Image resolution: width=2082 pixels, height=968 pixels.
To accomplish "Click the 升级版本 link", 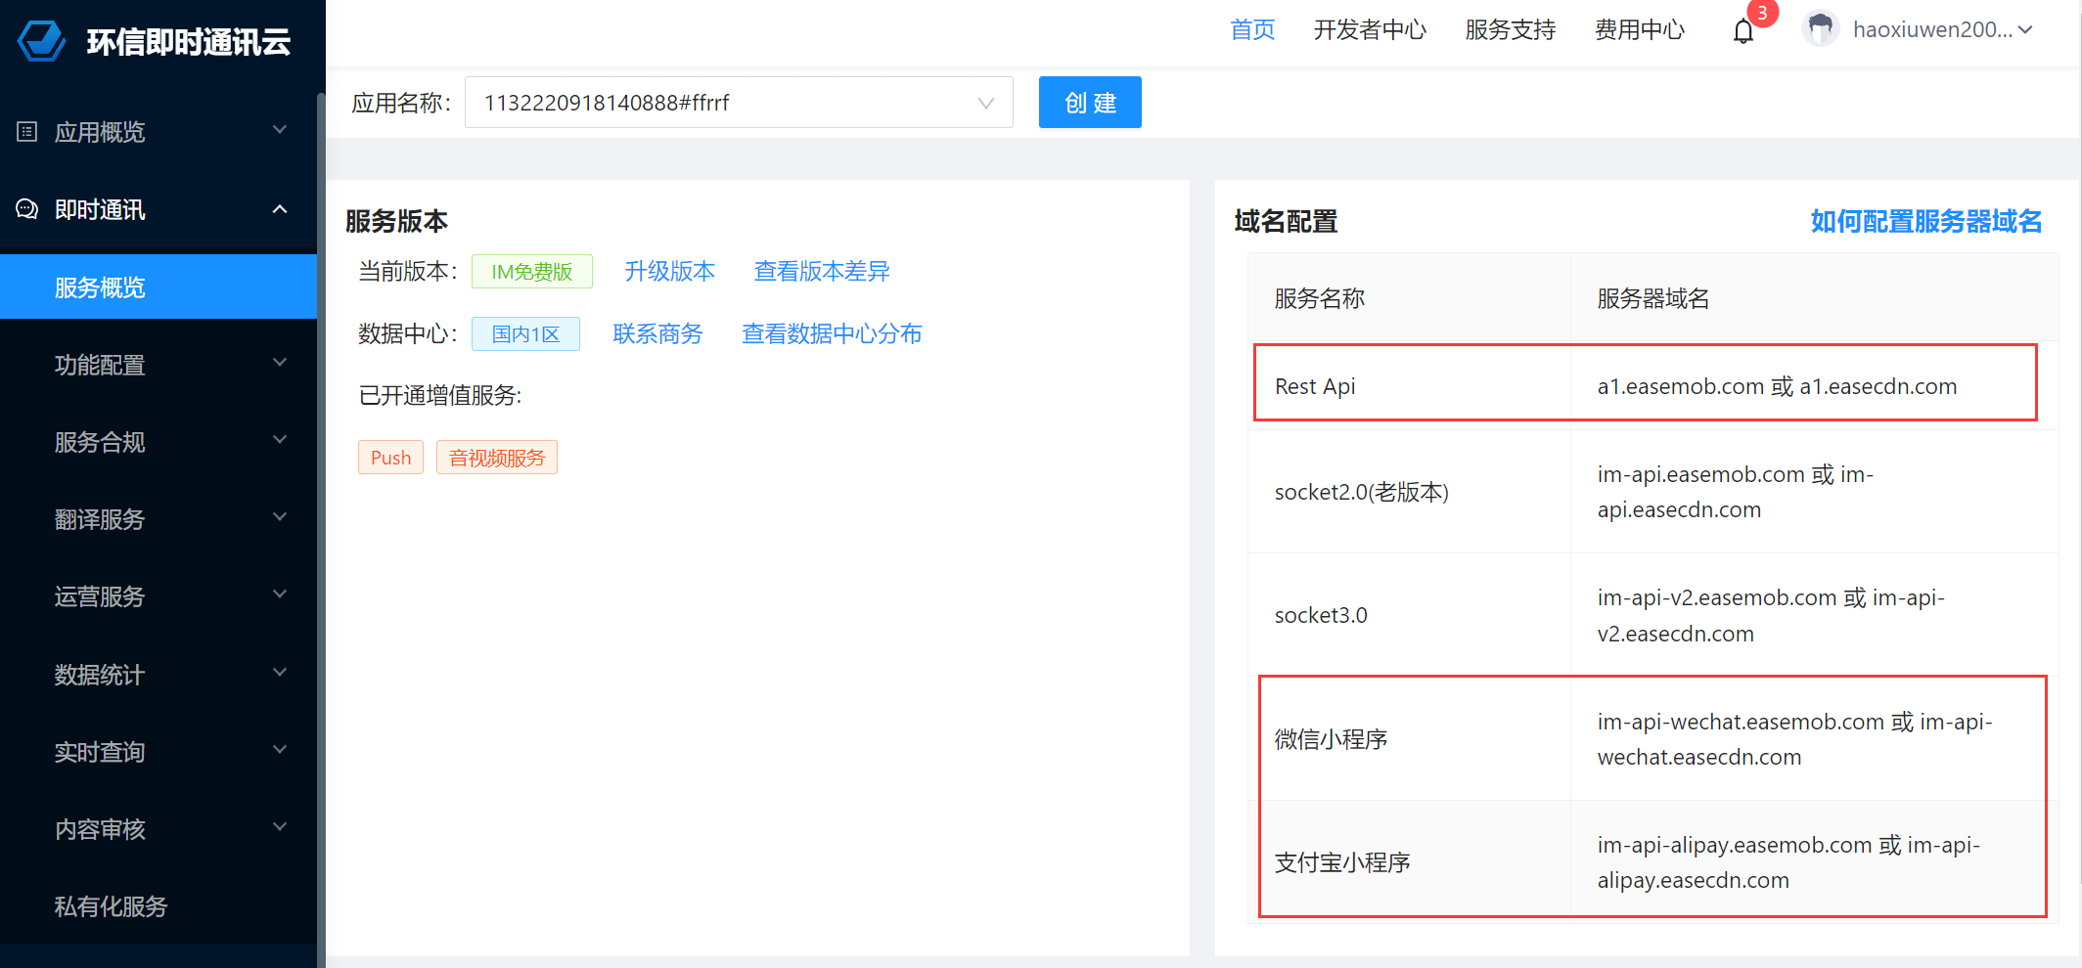I will [670, 271].
